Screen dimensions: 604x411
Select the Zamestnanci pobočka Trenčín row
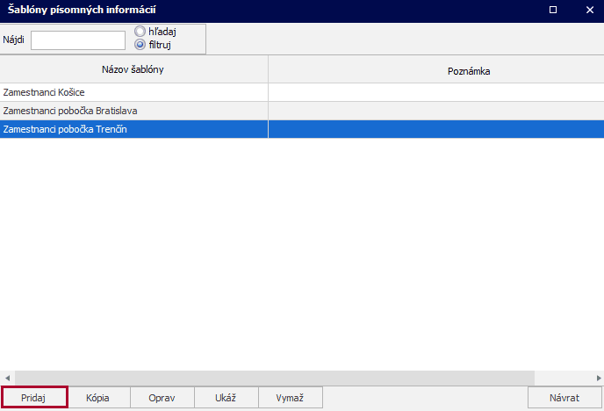133,129
